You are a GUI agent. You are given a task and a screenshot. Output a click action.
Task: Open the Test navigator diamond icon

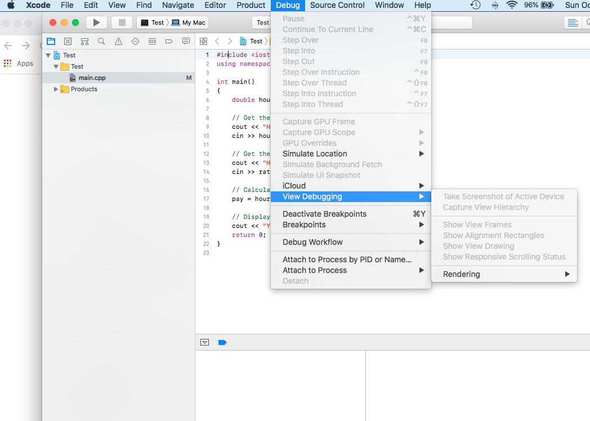pyautogui.click(x=135, y=42)
